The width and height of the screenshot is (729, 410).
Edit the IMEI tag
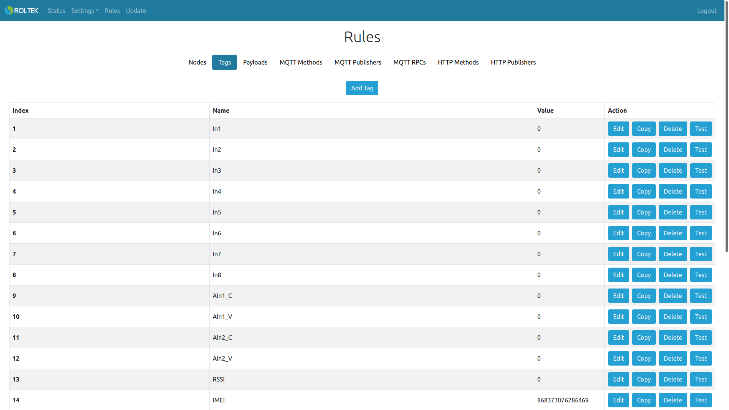coord(619,400)
